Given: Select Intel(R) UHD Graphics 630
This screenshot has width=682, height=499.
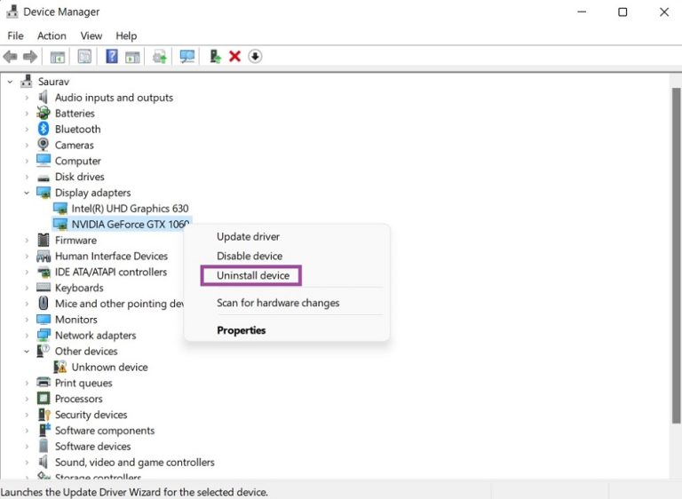Looking at the screenshot, I should click(x=130, y=209).
